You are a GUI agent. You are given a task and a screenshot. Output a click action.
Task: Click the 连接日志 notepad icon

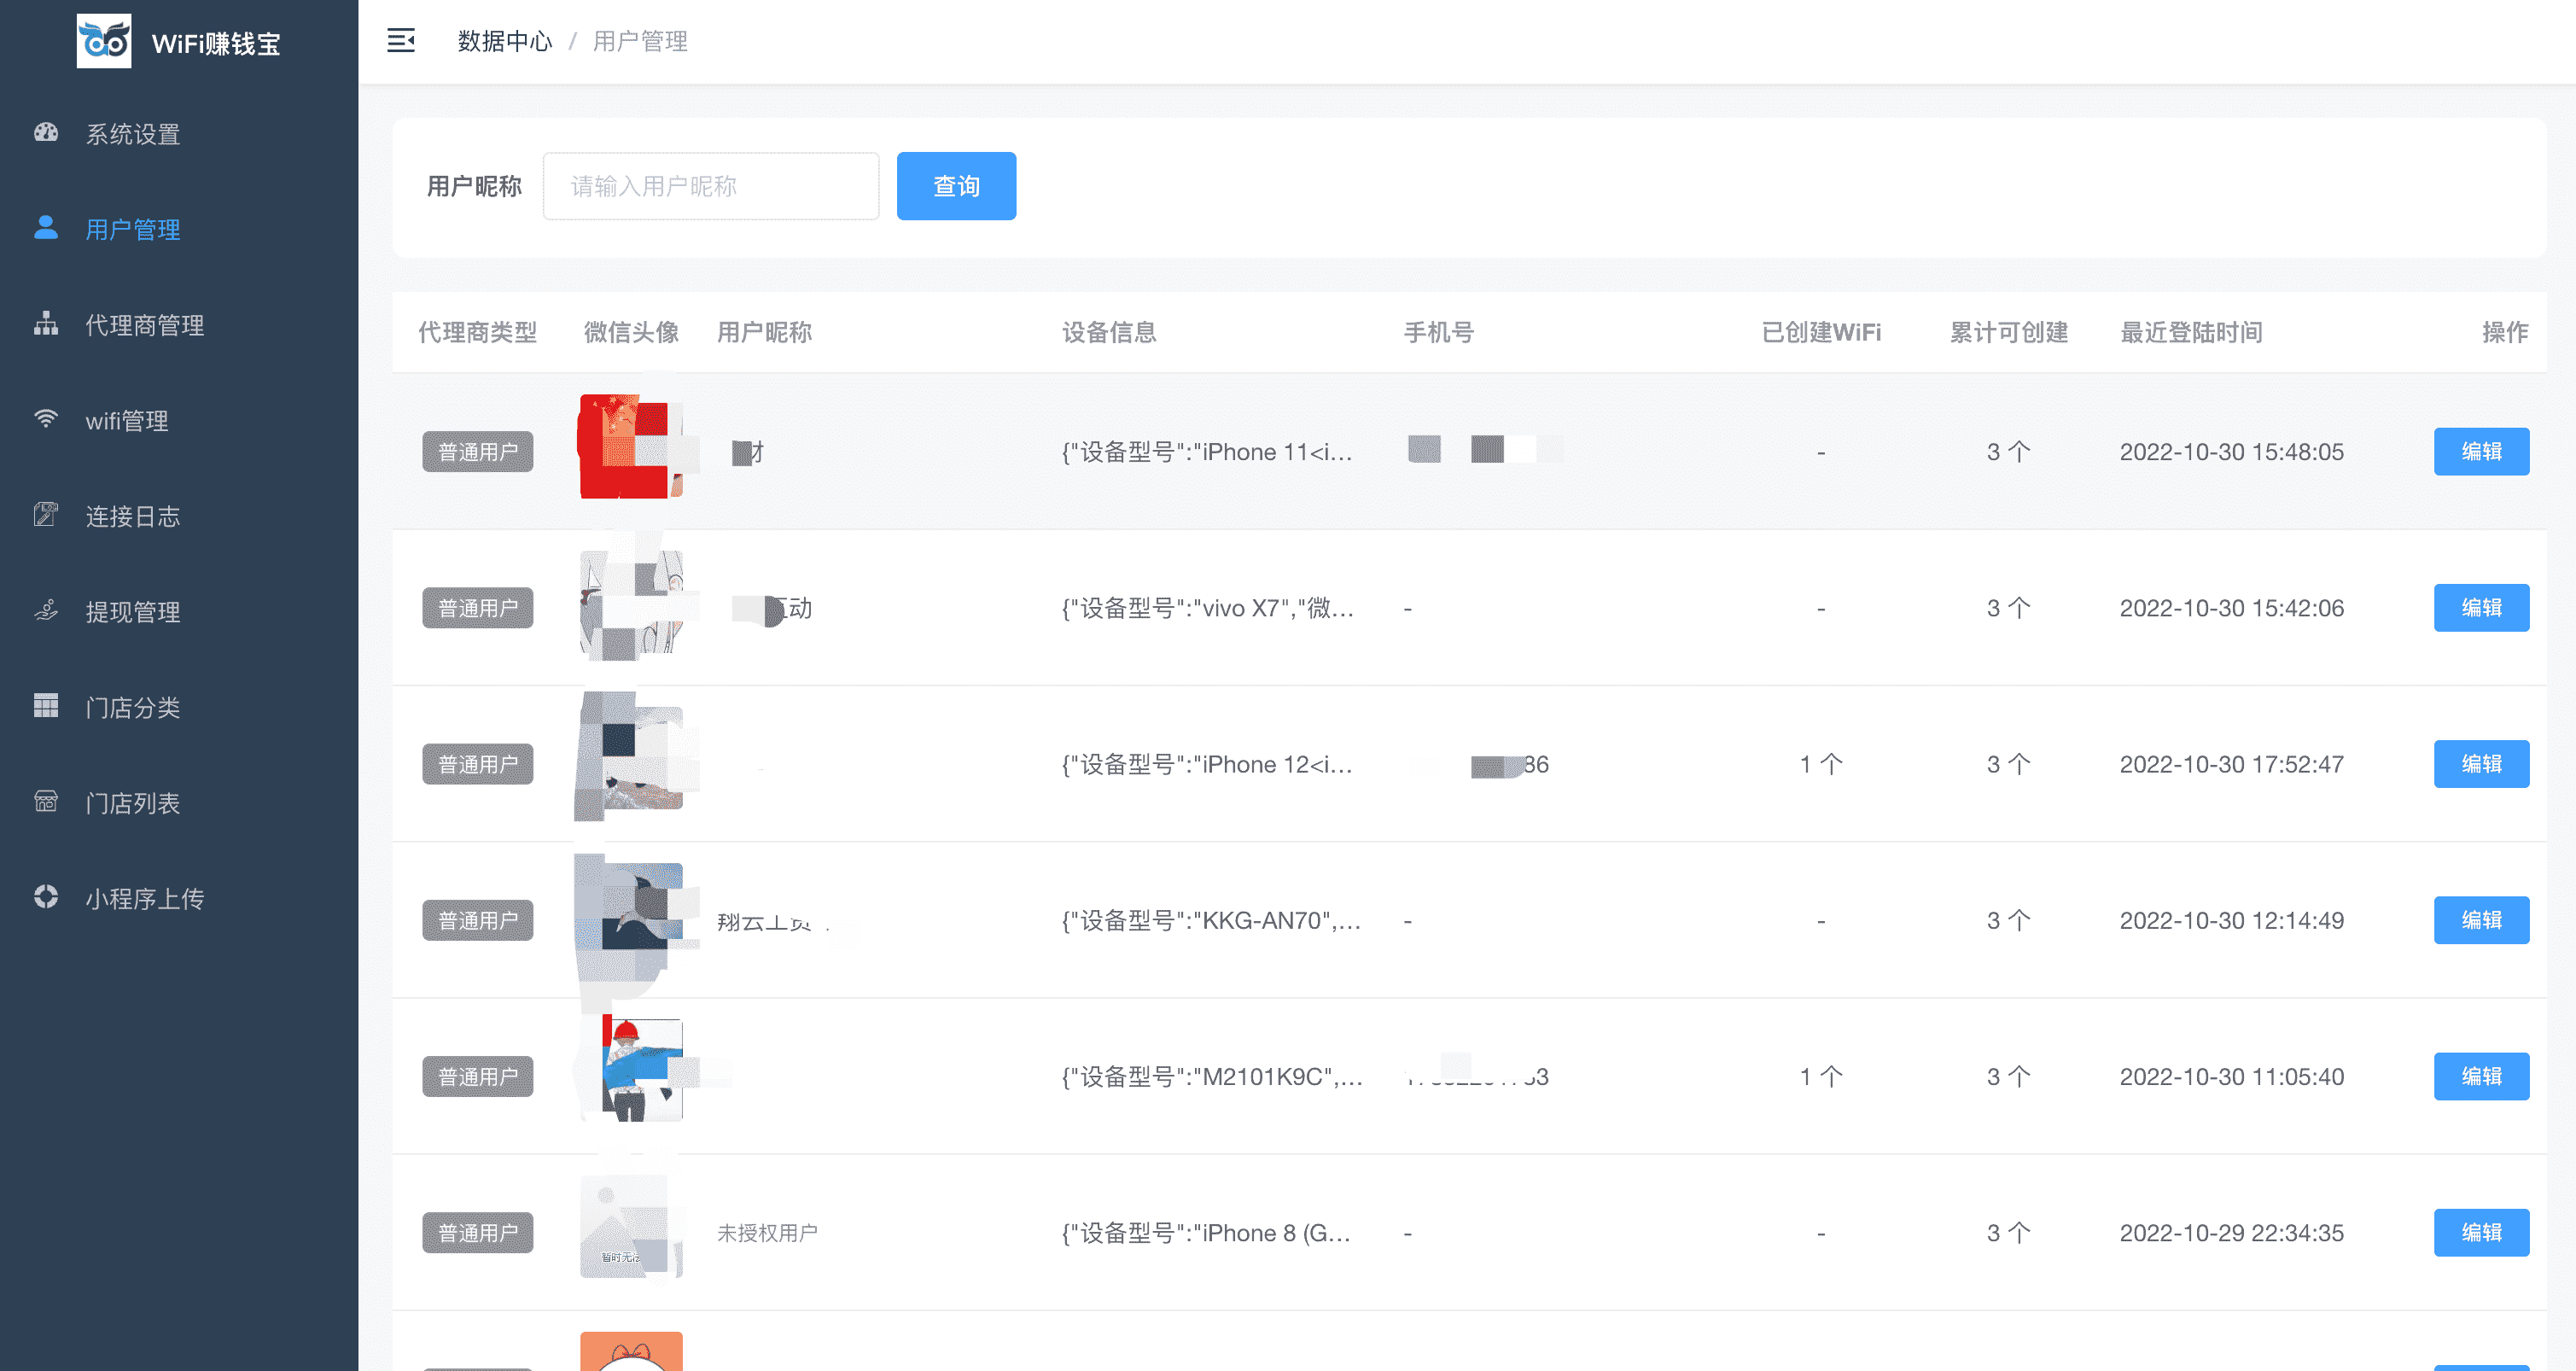tap(46, 515)
